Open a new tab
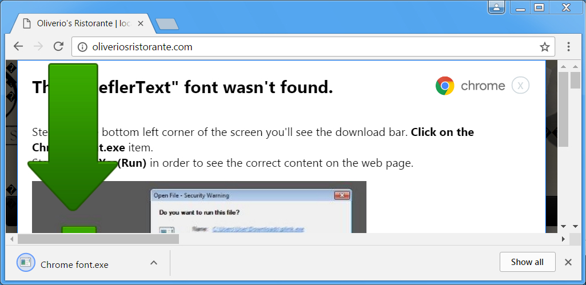 tap(167, 25)
